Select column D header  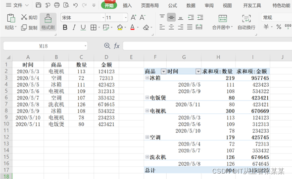tap(106, 57)
